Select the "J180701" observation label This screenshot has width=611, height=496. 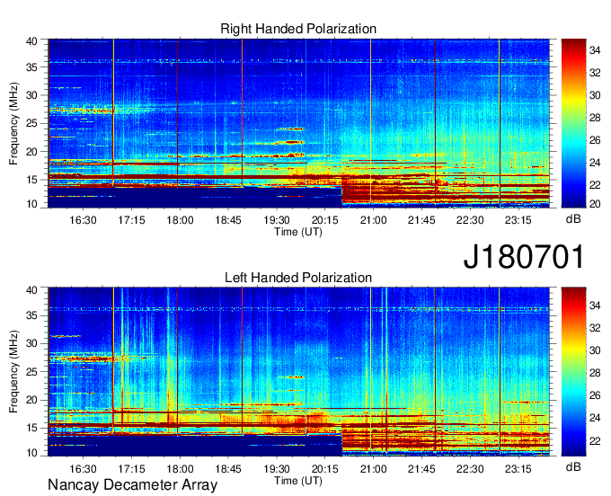coord(524,256)
